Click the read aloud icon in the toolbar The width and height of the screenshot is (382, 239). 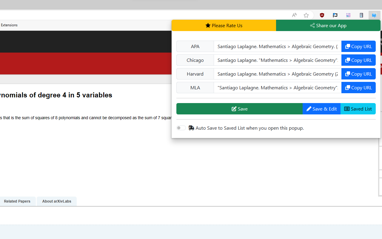click(294, 15)
